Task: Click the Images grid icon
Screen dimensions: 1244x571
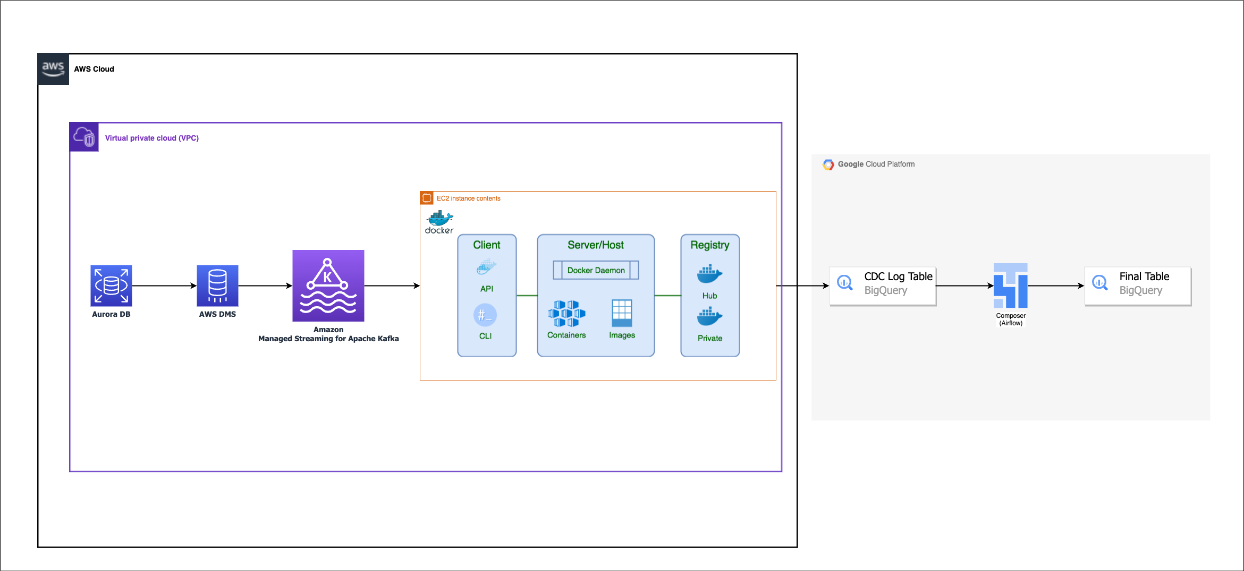Action: click(622, 313)
